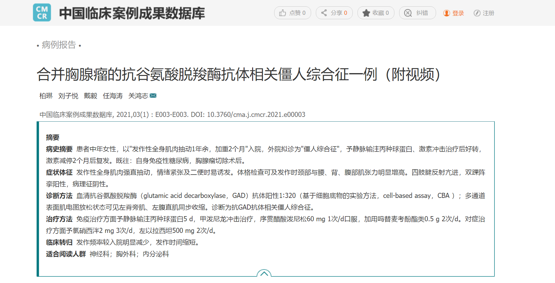Click the 点赞 0 like button
The height and width of the screenshot is (283, 555).
(x=292, y=13)
